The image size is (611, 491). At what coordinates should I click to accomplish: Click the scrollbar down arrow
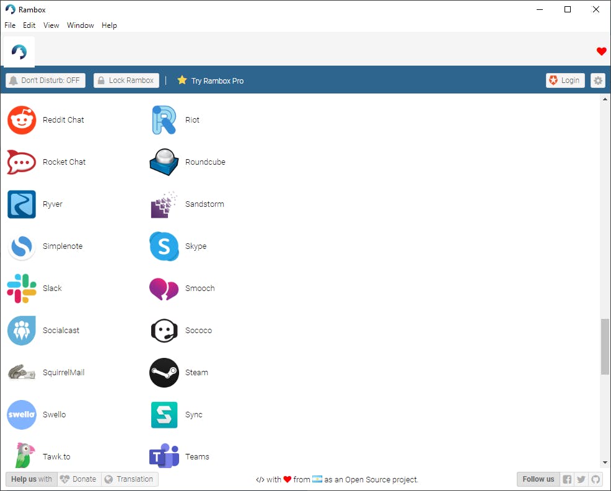[605, 463]
